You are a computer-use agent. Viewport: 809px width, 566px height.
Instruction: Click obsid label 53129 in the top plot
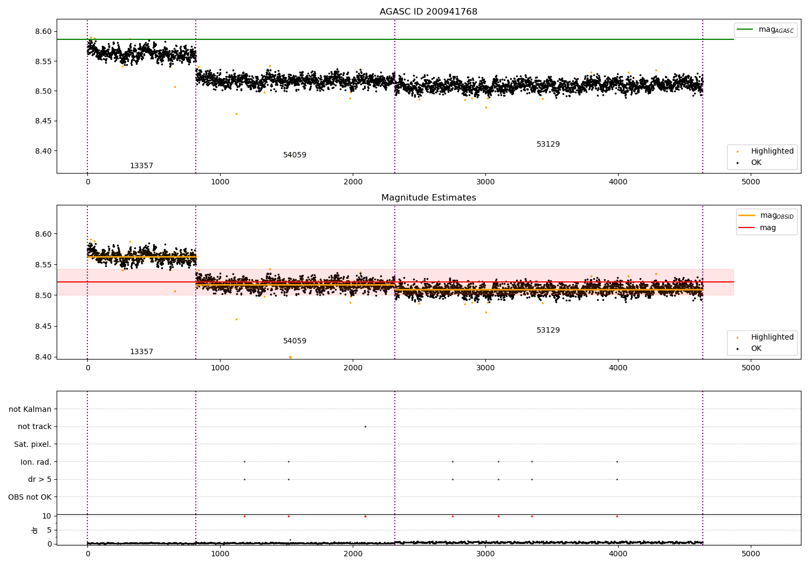tap(548, 144)
